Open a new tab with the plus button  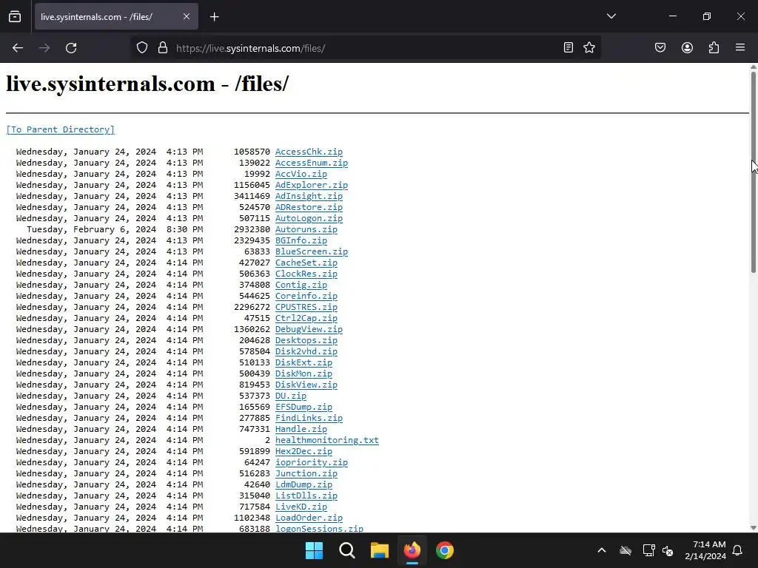[x=215, y=17]
